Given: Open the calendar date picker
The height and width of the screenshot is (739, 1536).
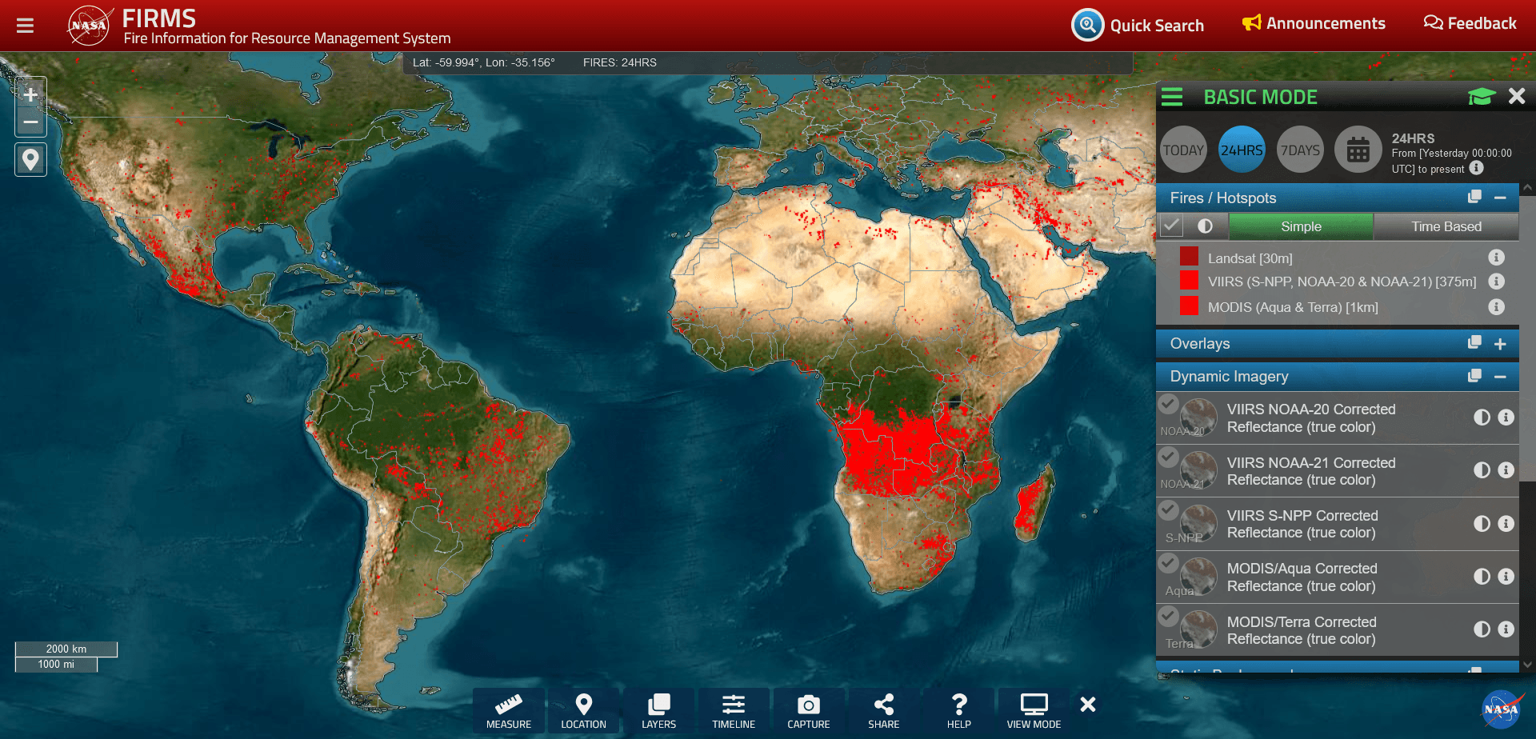Looking at the screenshot, I should 1358,150.
